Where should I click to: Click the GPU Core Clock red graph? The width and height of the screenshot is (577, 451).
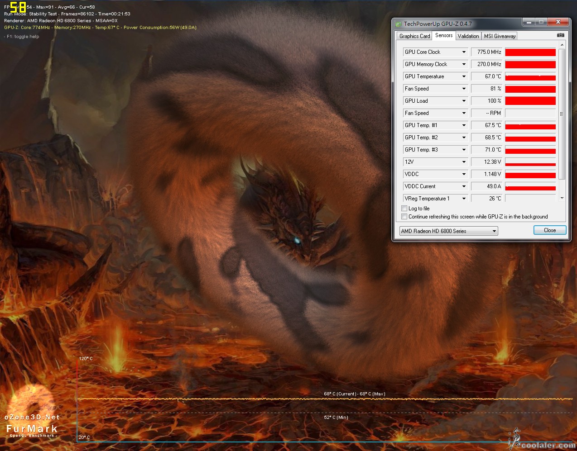point(530,52)
